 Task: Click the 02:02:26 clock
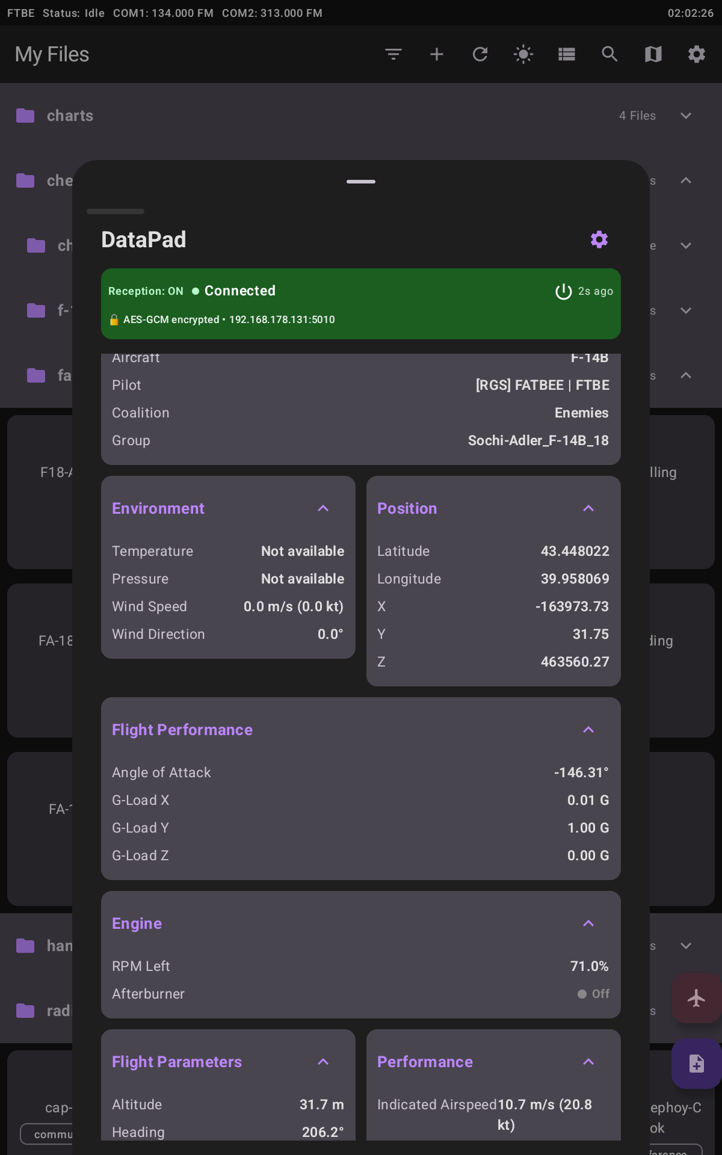(x=691, y=13)
